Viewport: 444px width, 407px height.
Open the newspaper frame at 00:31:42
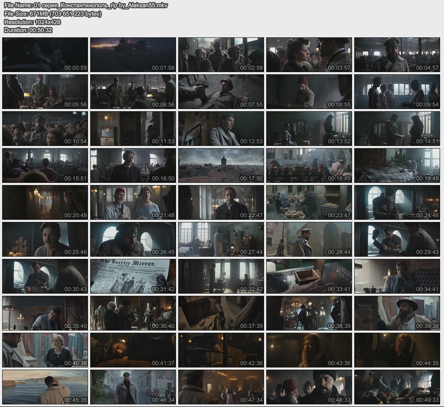pos(133,276)
